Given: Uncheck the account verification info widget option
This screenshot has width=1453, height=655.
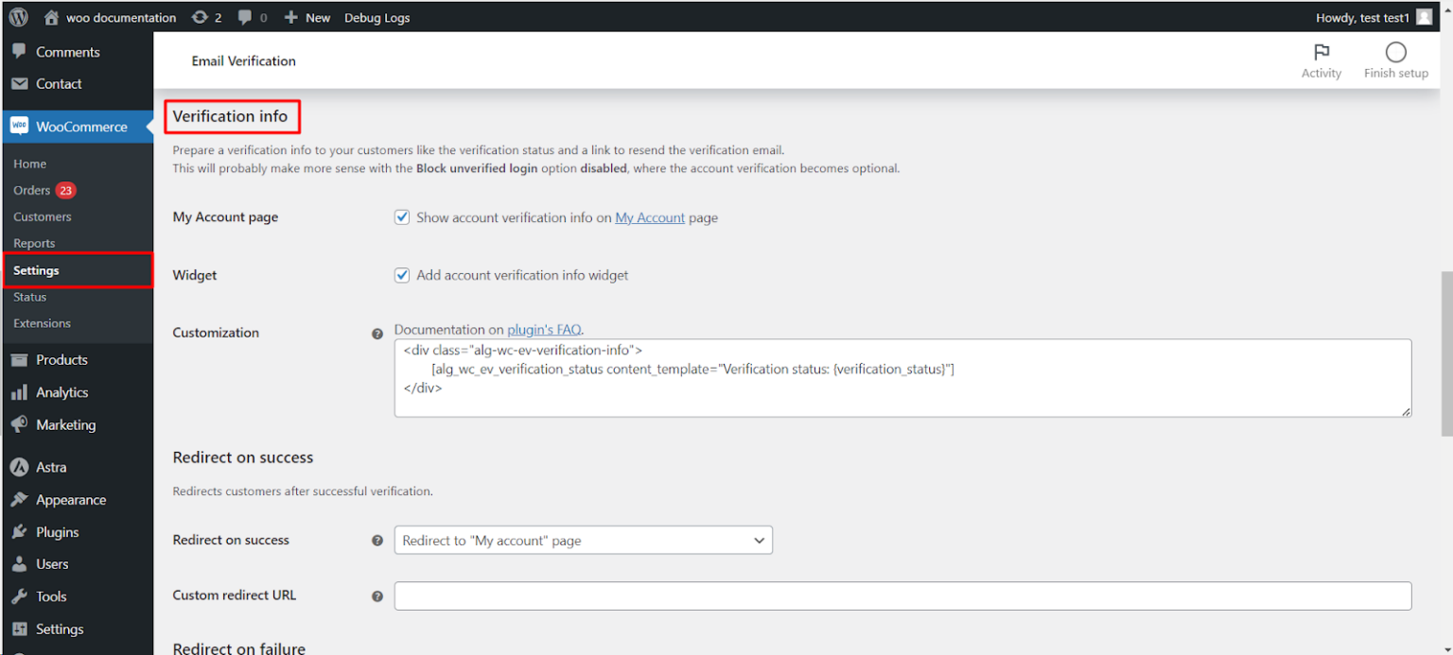Looking at the screenshot, I should 402,274.
